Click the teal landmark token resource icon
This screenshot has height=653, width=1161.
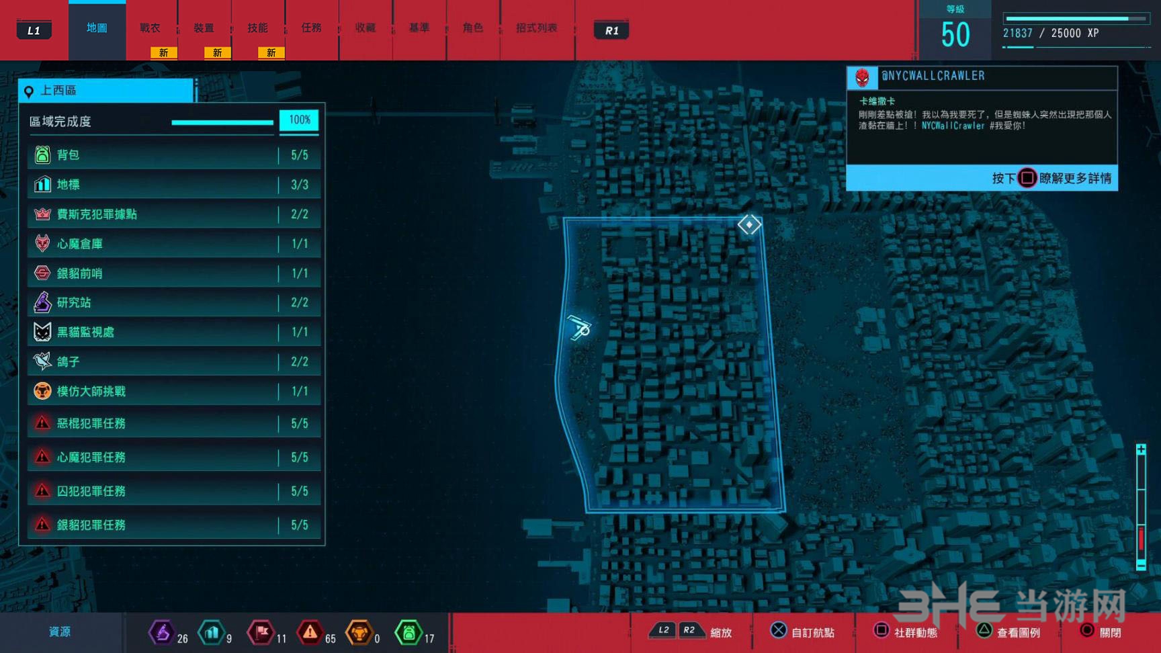coord(212,632)
